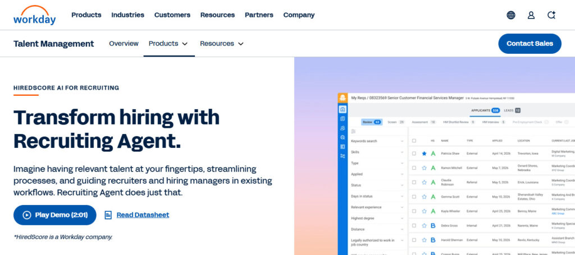Star the Claudia Robinson applicant

tap(425, 182)
